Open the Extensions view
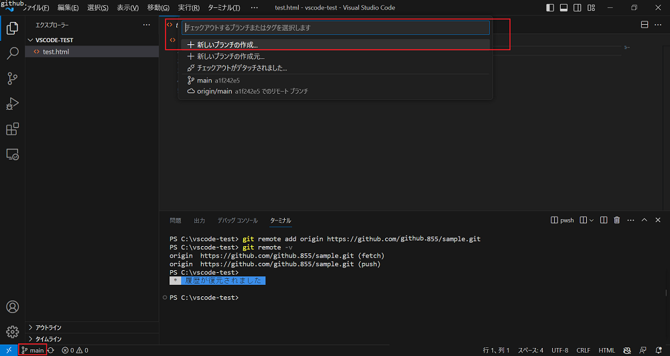This screenshot has width=670, height=356. [12, 129]
